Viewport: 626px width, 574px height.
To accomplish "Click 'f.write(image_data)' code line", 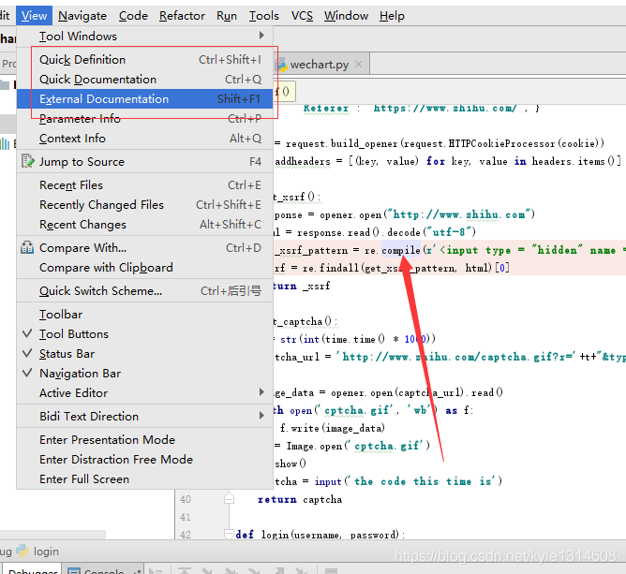I will 333,428.
